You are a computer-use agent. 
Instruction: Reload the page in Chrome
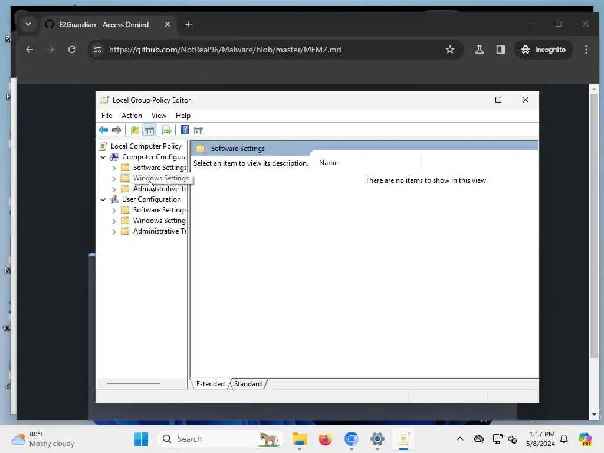(x=72, y=50)
